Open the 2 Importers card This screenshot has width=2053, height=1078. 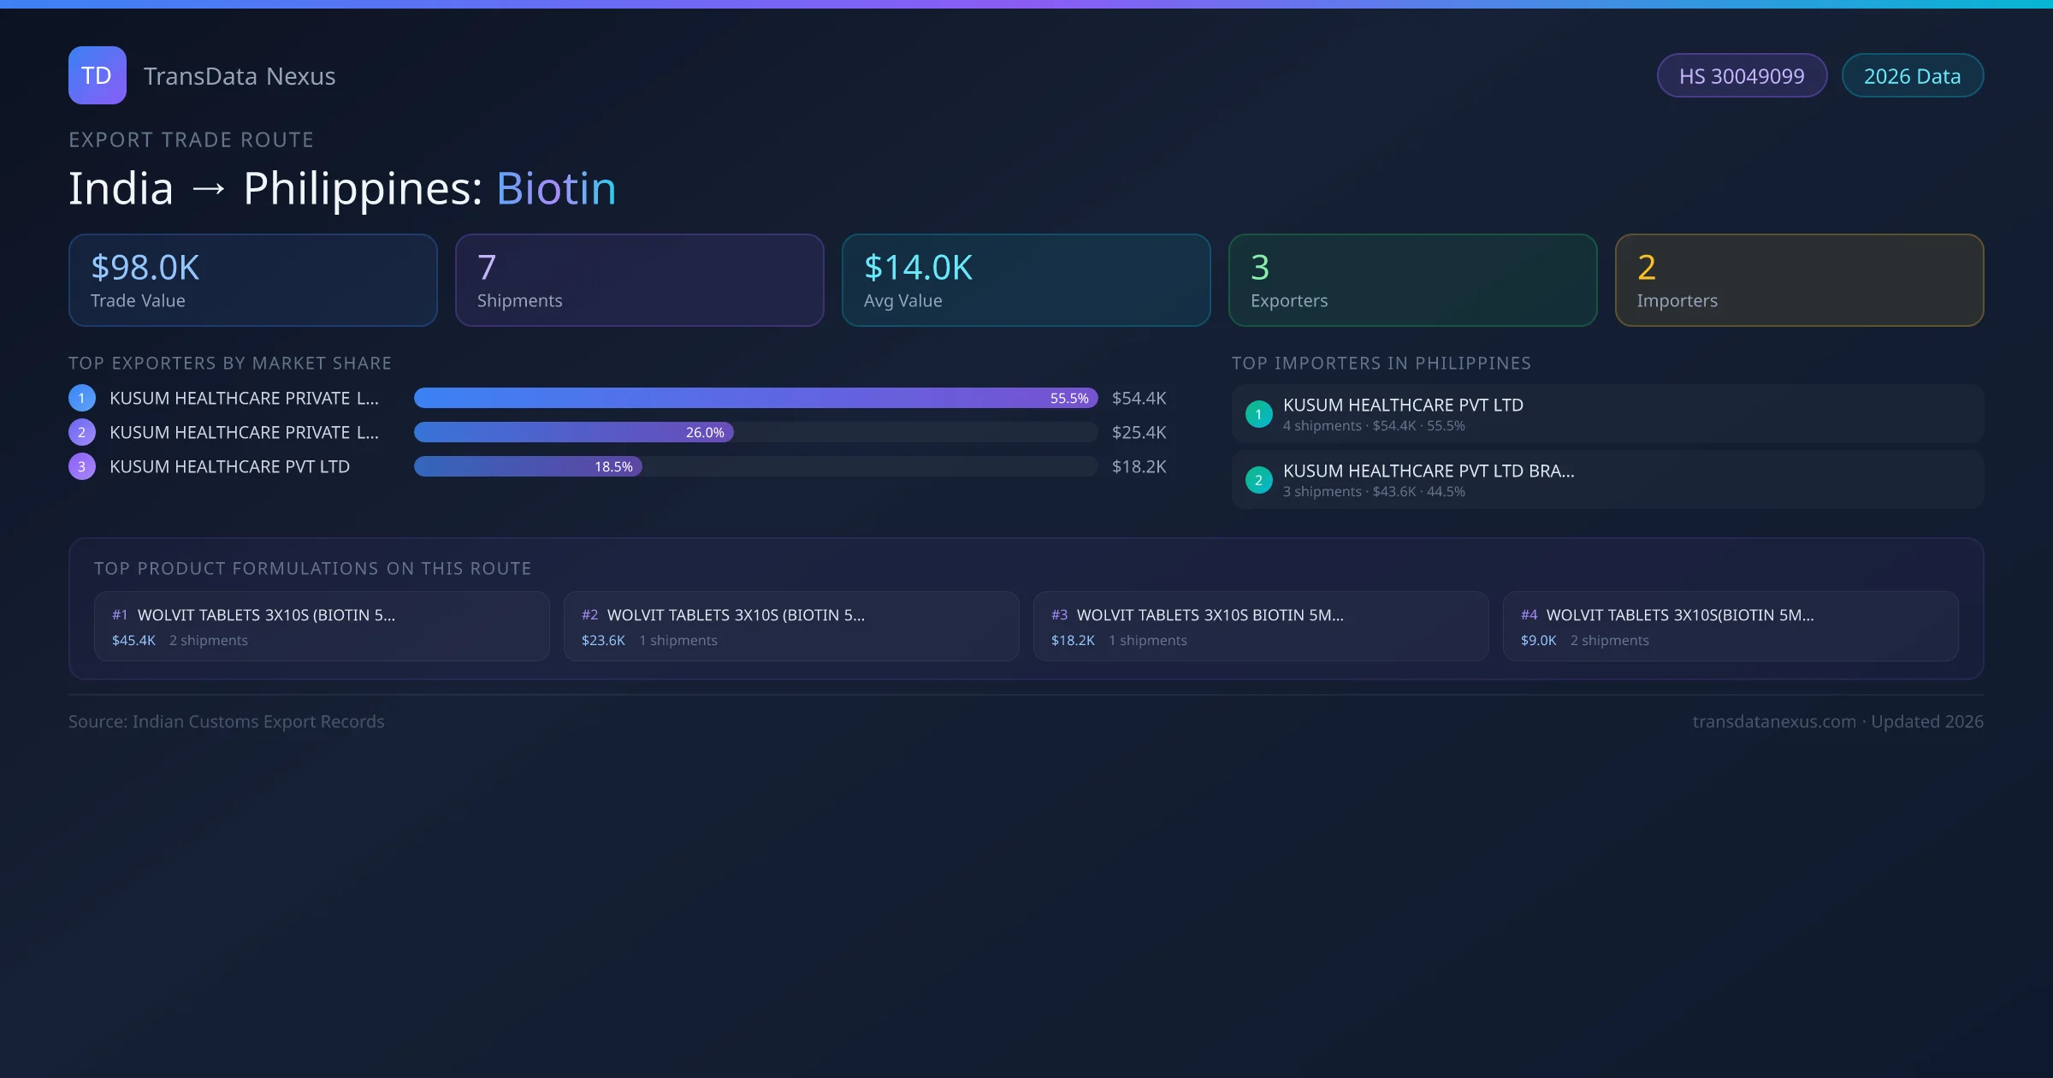[1799, 281]
